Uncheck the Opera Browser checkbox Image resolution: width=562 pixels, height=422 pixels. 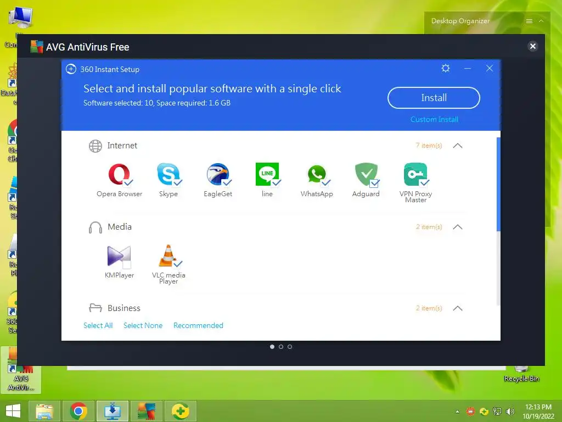pos(128,182)
